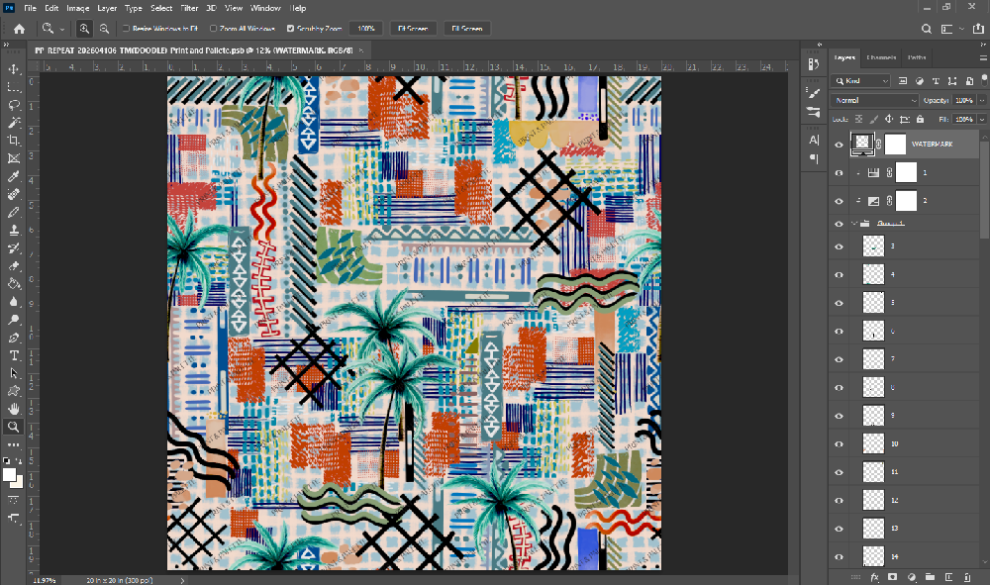Viewport: 990px width, 585px height.
Task: Click the Zoom tool in left toolbar
Action: pos(13,428)
